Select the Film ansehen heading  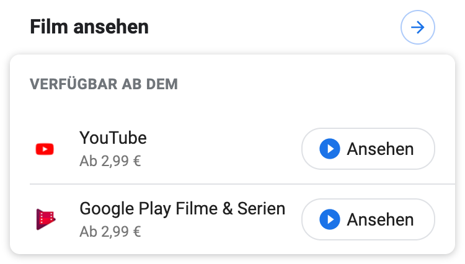point(89,27)
